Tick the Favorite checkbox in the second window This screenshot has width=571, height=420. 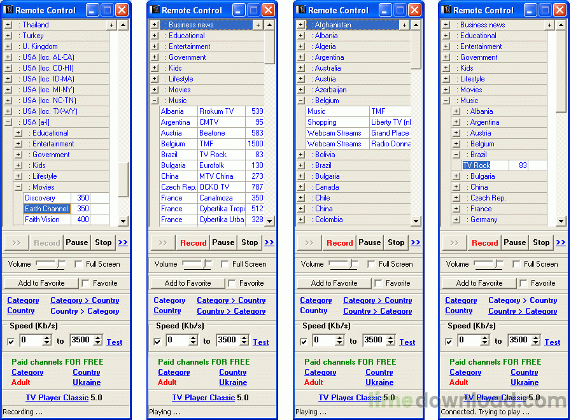[x=232, y=283]
